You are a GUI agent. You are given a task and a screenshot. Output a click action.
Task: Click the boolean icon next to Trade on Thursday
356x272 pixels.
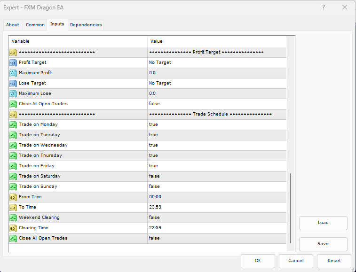(13, 155)
